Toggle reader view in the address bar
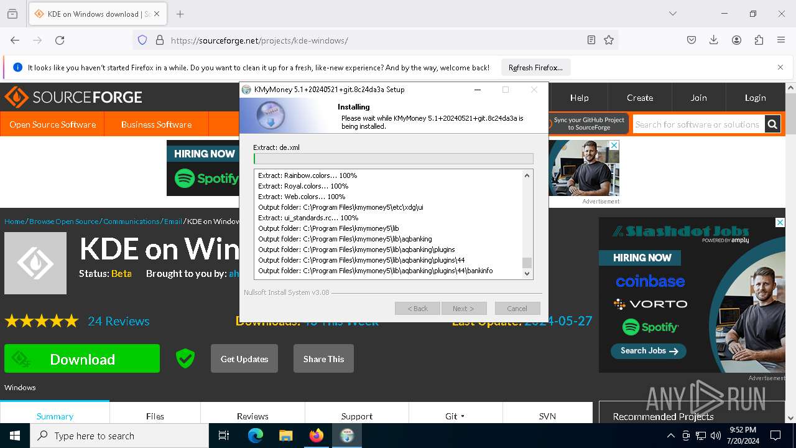 (591, 40)
